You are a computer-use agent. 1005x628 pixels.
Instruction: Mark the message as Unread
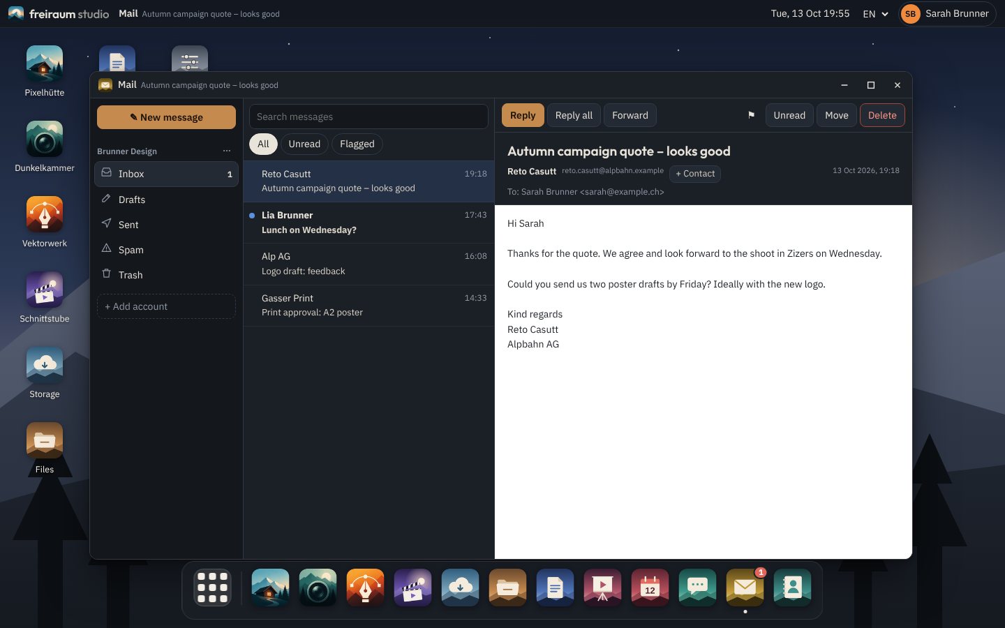[789, 115]
